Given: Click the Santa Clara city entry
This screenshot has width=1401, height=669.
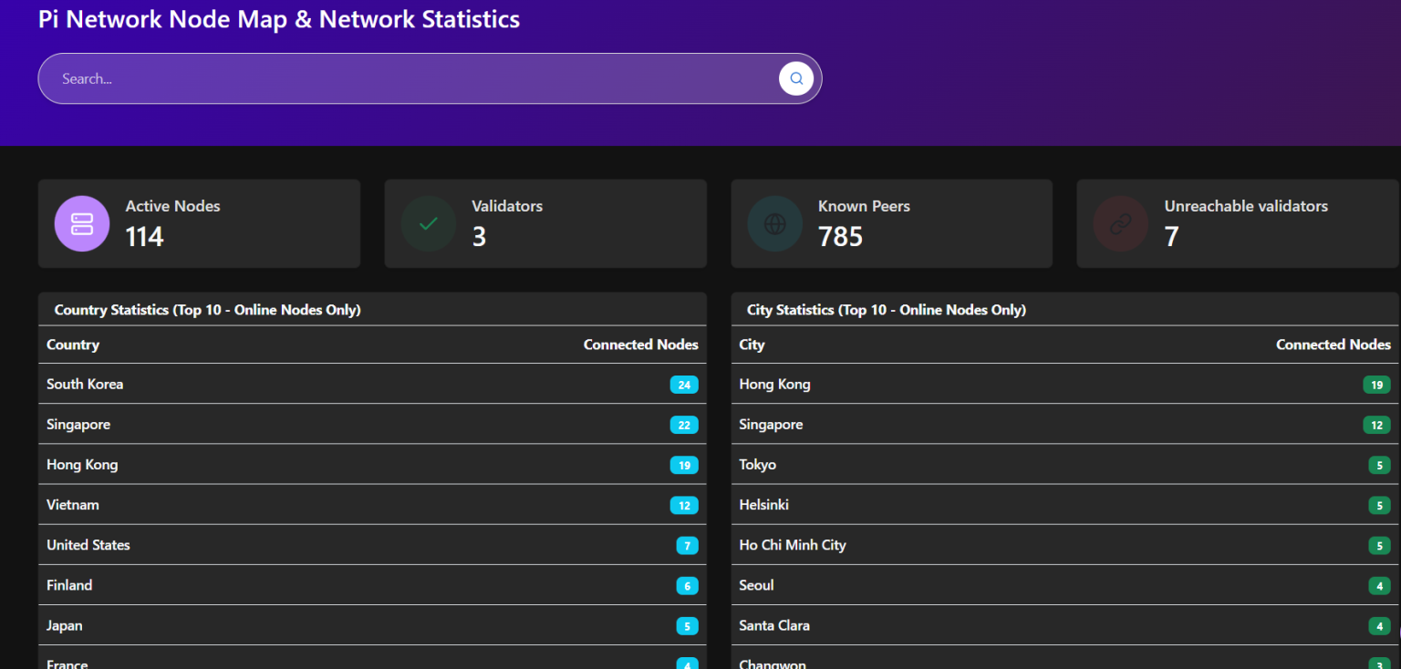Looking at the screenshot, I should [774, 625].
